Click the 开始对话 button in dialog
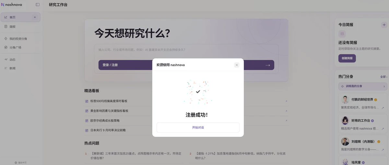389x165 pixels. pos(198,127)
